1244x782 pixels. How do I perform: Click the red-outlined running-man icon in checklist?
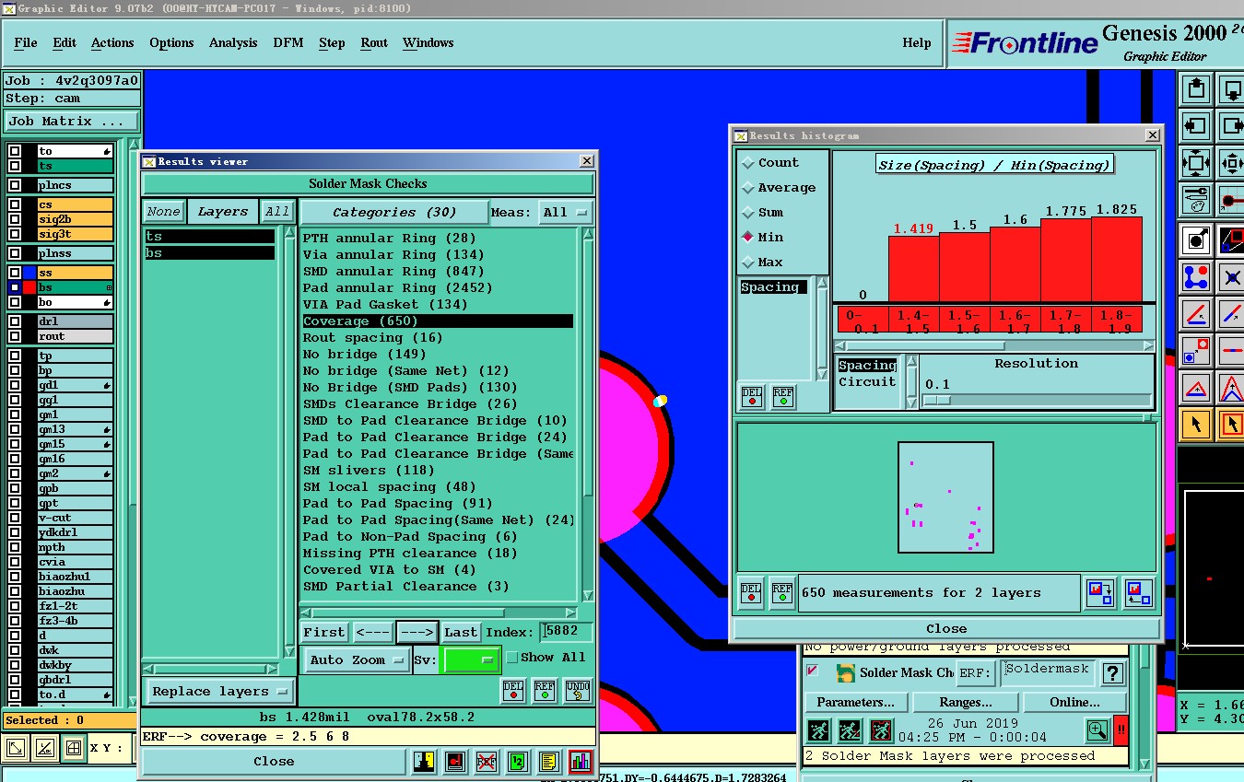pos(881,731)
